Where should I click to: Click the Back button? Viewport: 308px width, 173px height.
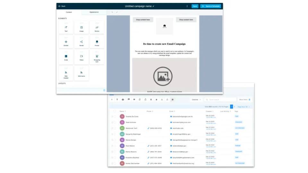pyautogui.click(x=62, y=6)
